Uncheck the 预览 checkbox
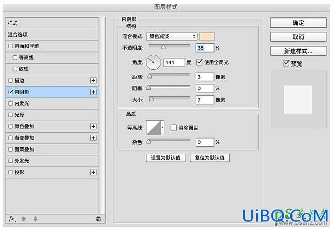The image size is (334, 229). [x=286, y=63]
